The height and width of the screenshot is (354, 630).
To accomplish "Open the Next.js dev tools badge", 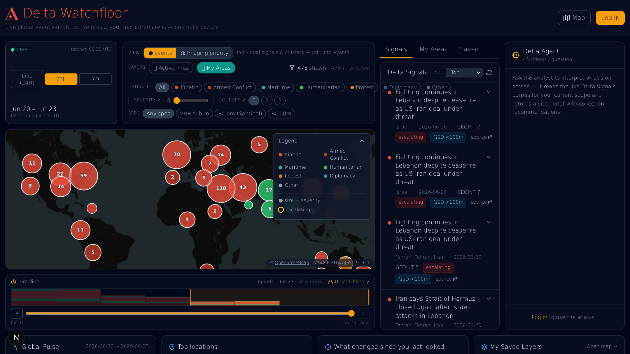I will tap(17, 337).
